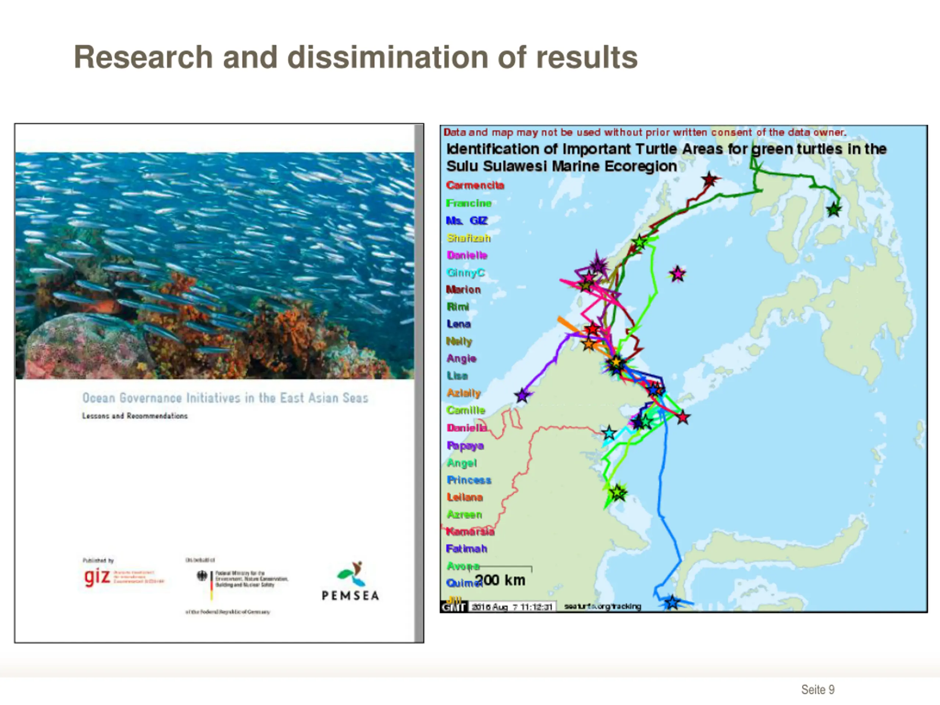Click the 'Published by' caption above giz logo

click(98, 561)
